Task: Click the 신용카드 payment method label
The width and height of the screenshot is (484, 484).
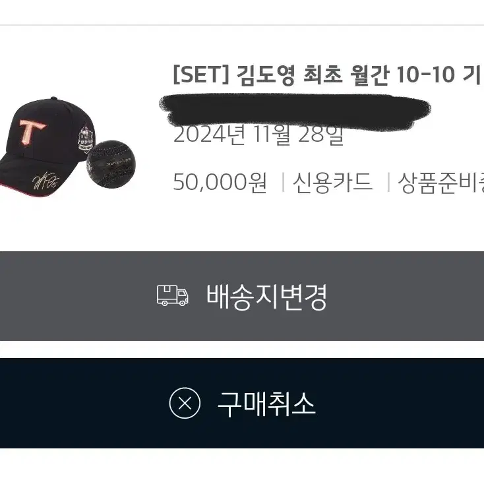Action: pos(332,182)
